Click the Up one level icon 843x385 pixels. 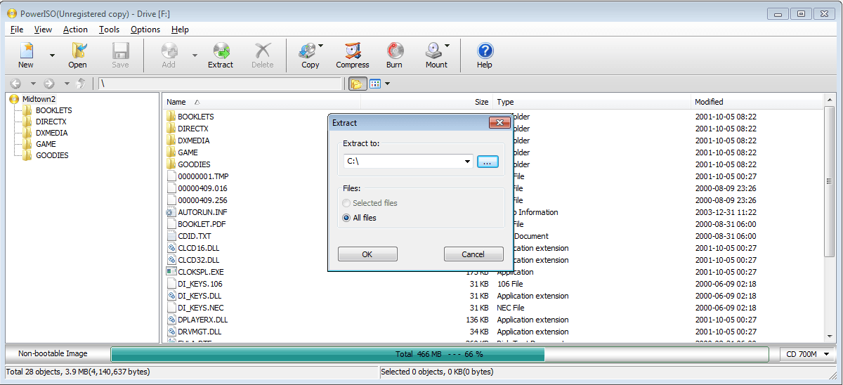[x=81, y=84]
